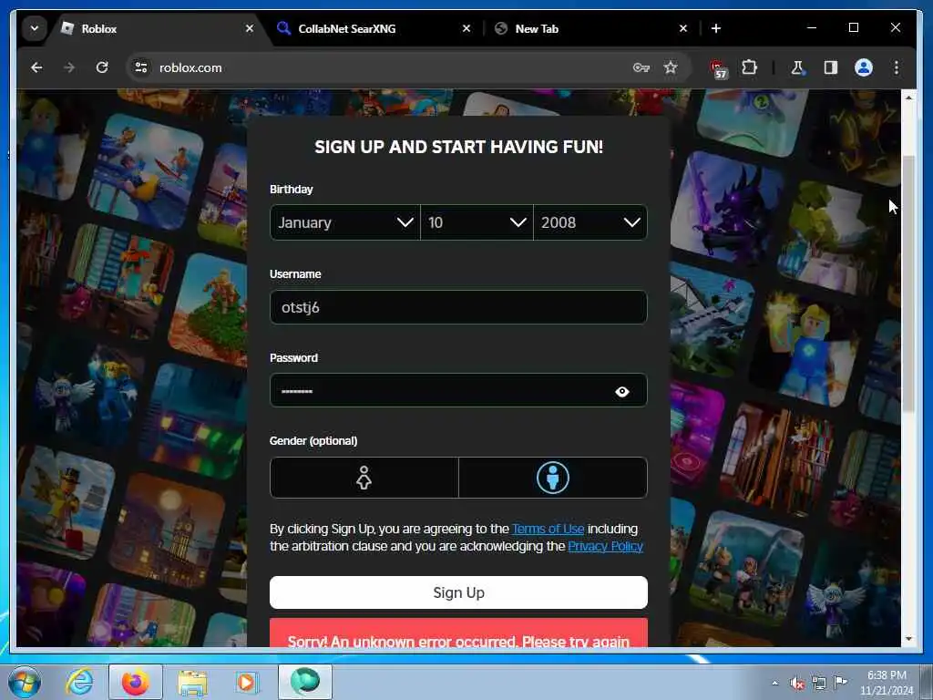The image size is (933, 700).
Task: Open the Chrome three-dot menu
Action: point(897,67)
